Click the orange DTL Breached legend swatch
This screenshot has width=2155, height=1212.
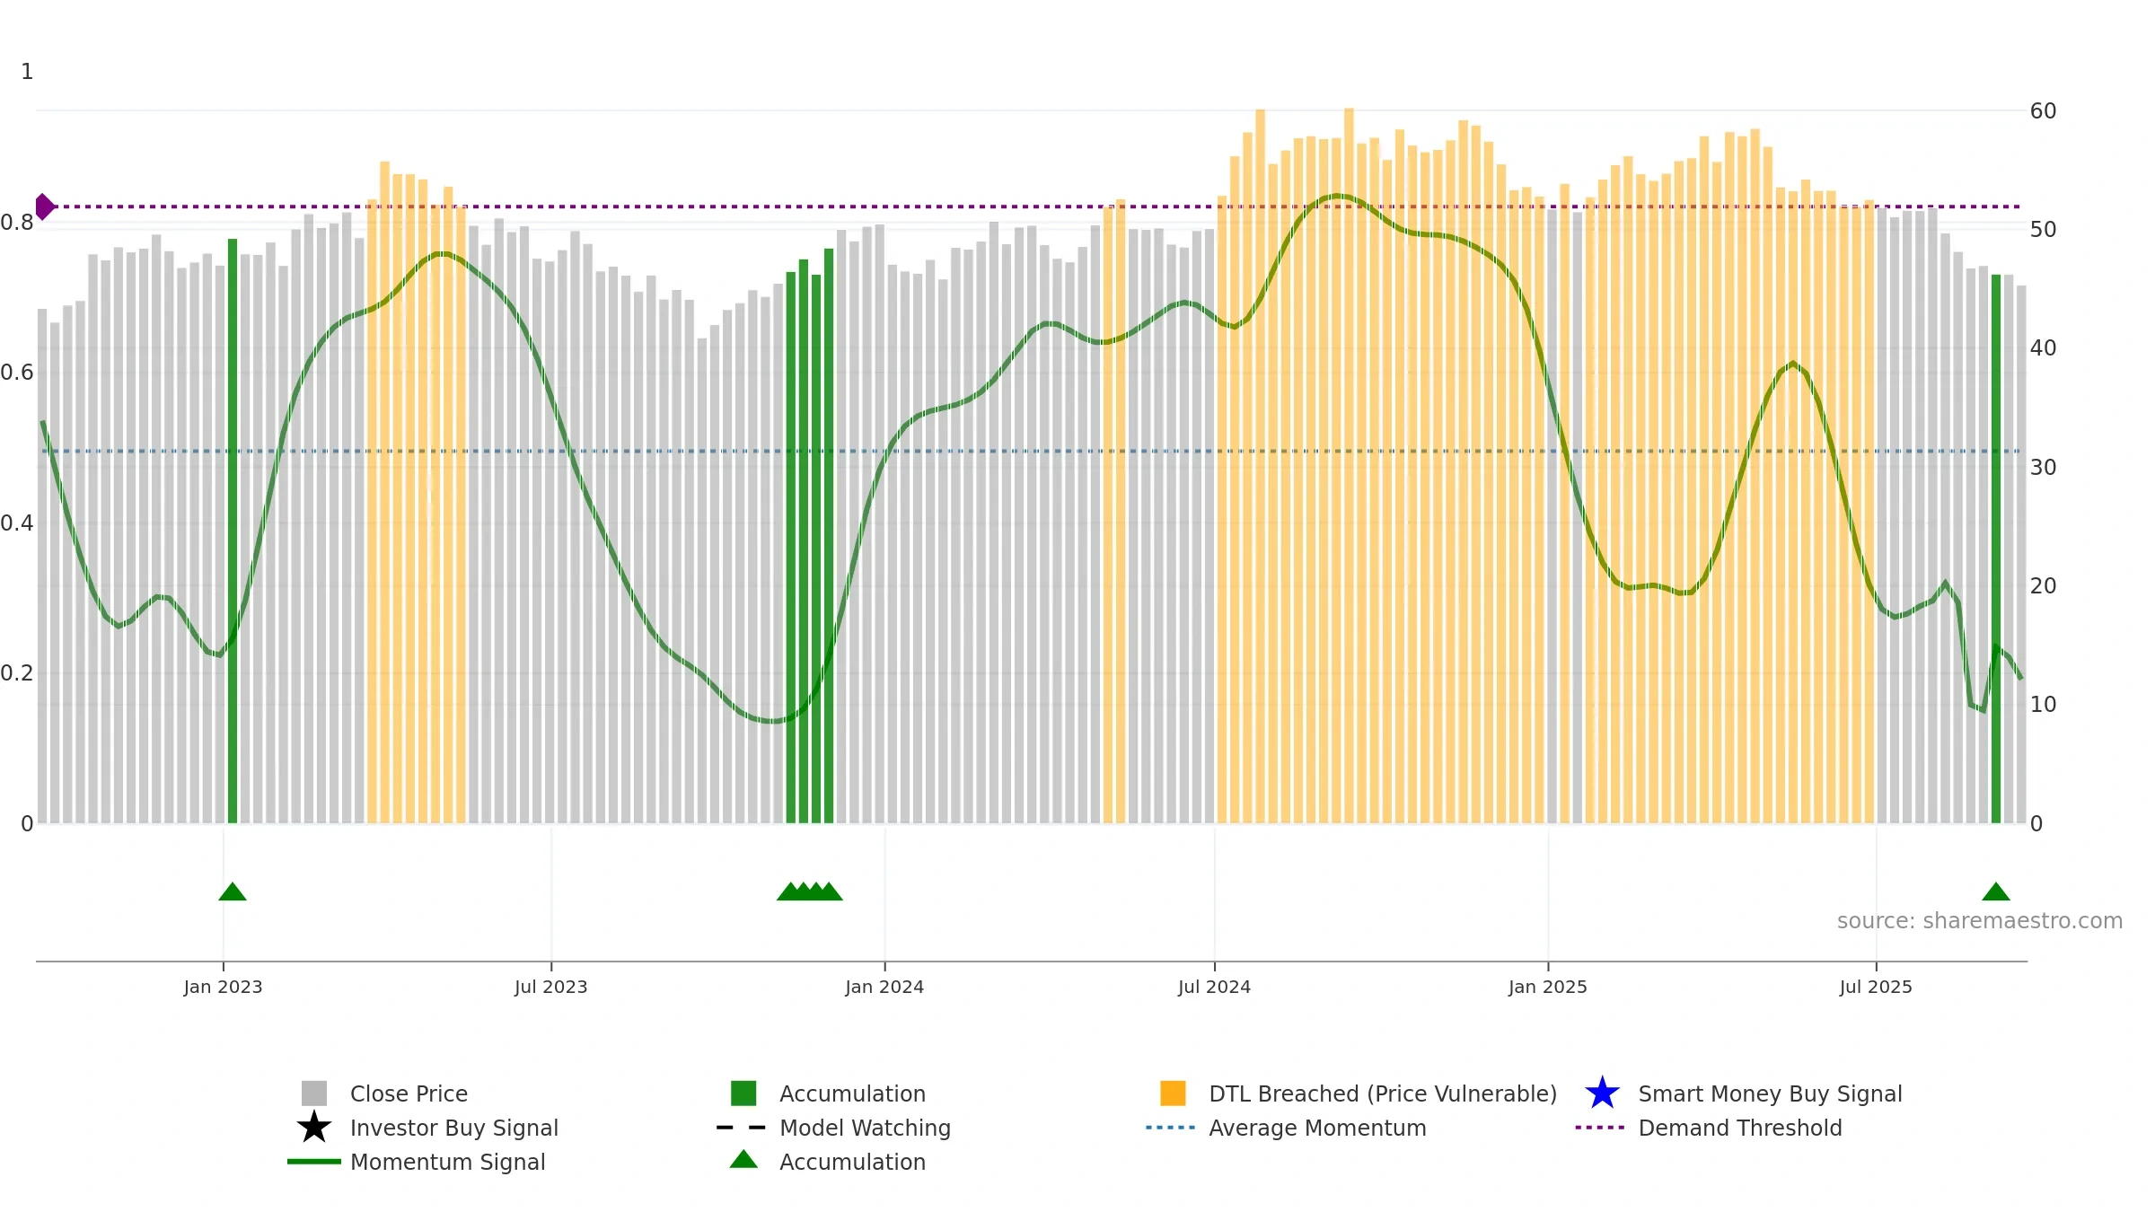click(1173, 1093)
